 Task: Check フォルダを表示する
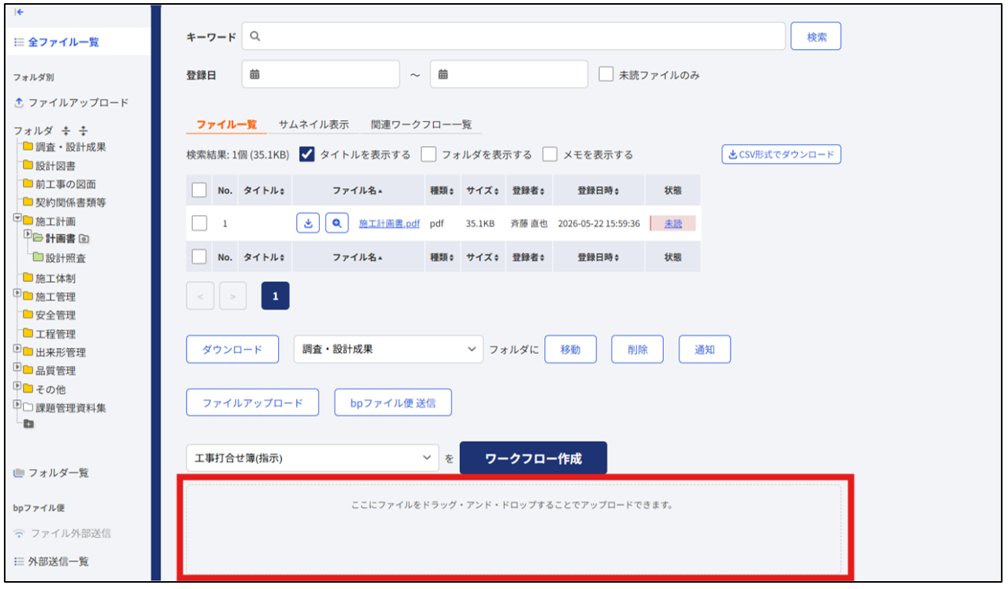tap(429, 154)
